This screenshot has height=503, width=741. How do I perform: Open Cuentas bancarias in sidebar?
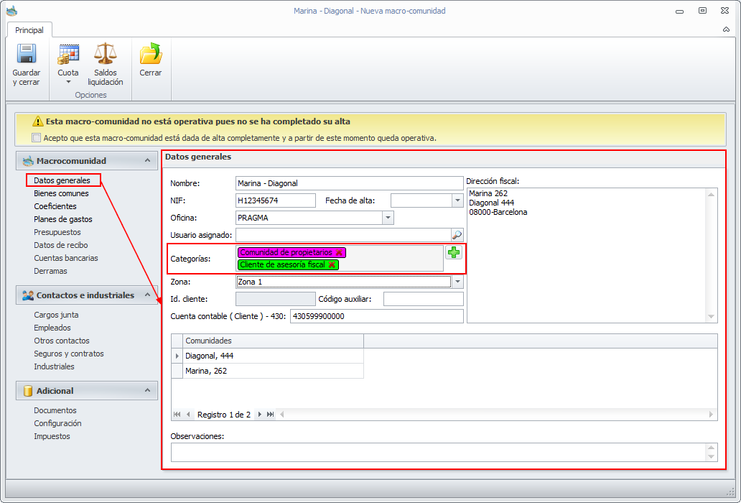66,258
